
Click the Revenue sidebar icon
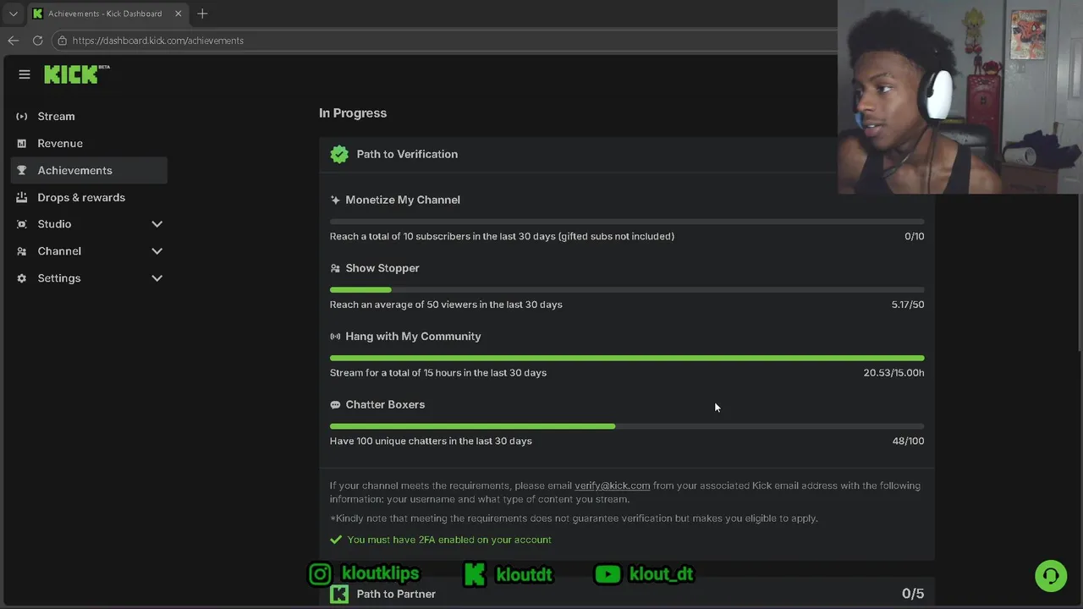(22, 143)
